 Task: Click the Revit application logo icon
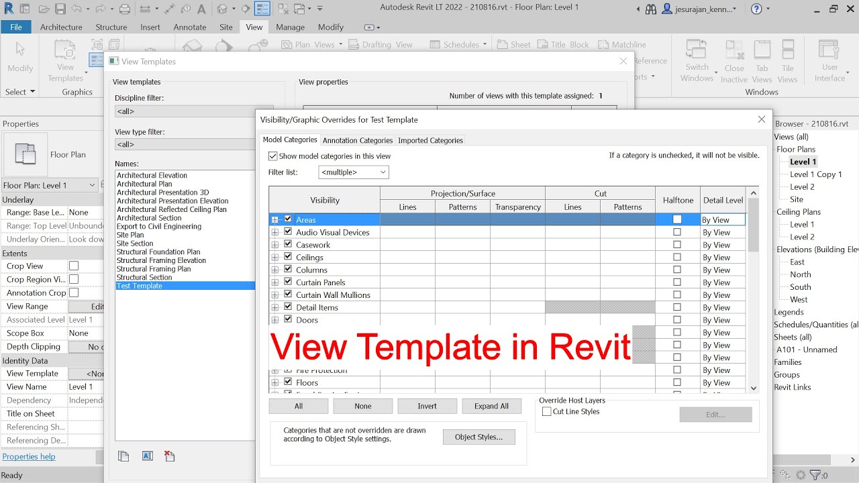(x=7, y=9)
